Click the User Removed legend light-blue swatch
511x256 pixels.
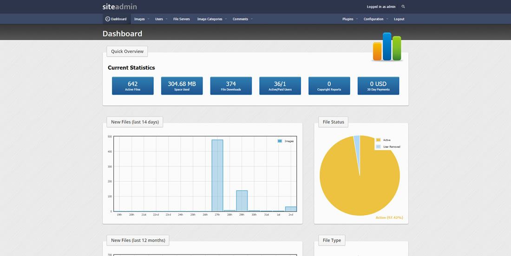[378, 147]
